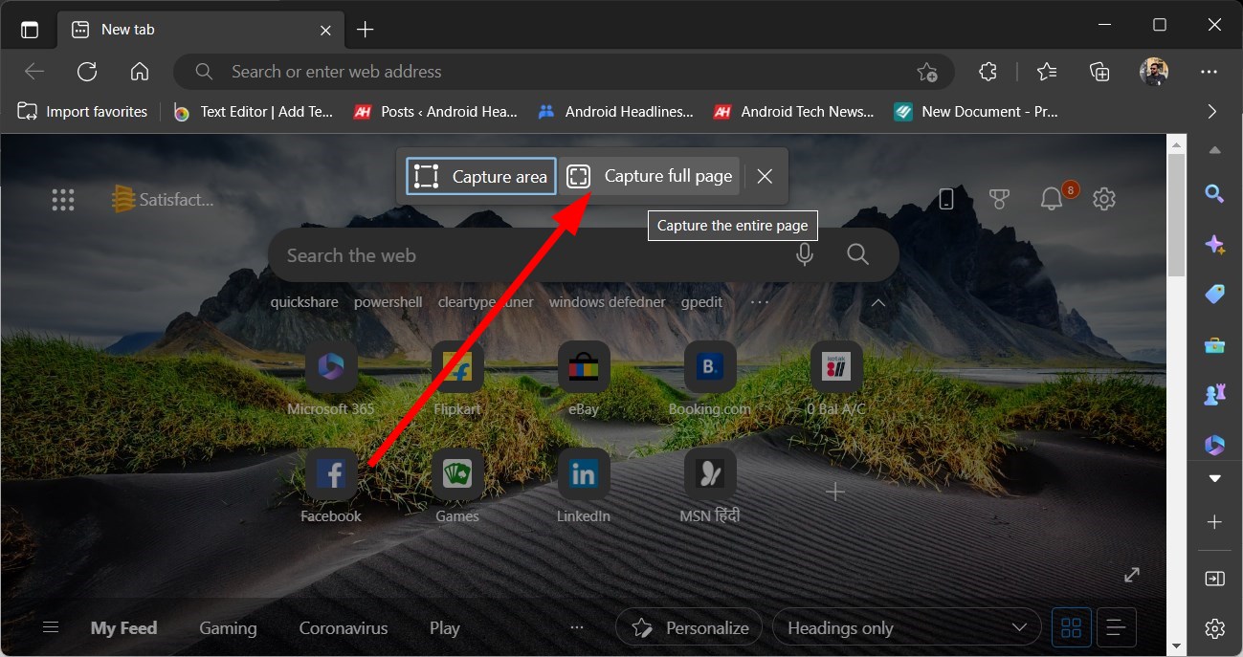
Task: Click the web search magnifier icon
Action: (x=857, y=254)
